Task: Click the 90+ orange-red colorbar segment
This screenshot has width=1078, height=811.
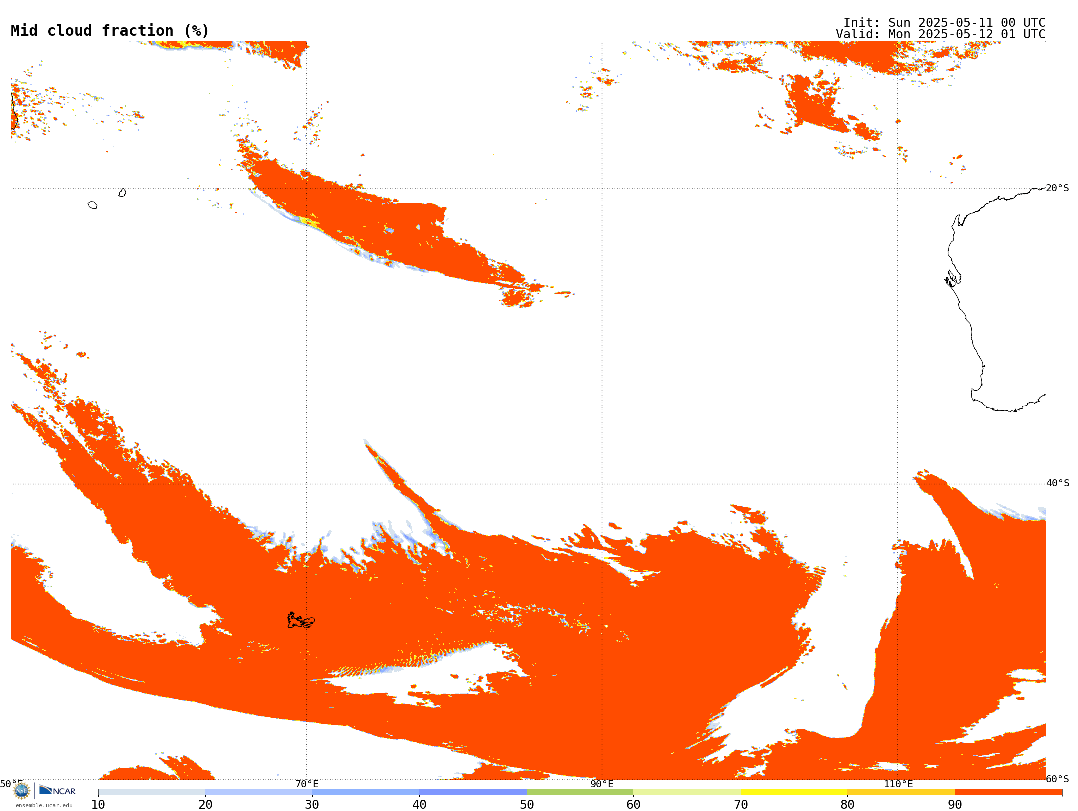Action: click(x=1008, y=792)
